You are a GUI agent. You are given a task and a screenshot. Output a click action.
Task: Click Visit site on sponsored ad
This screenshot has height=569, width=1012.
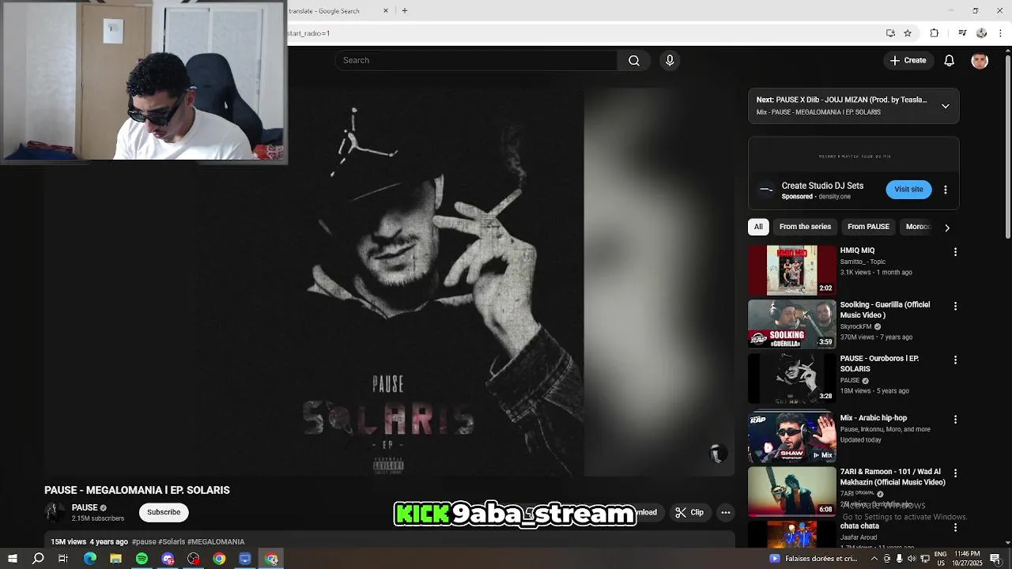click(x=908, y=190)
